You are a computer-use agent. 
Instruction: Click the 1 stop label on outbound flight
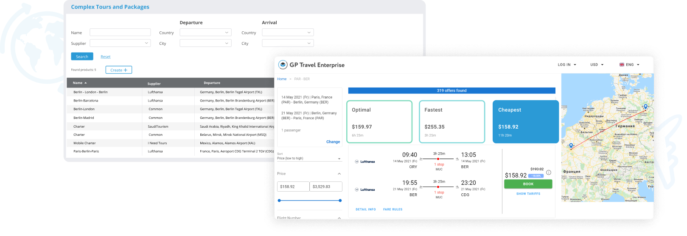439,165
